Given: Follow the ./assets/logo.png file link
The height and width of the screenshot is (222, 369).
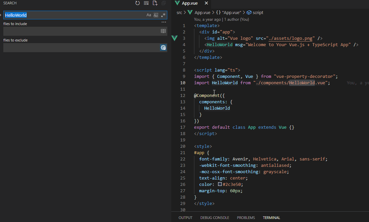Looking at the screenshot, I should coord(291,38).
